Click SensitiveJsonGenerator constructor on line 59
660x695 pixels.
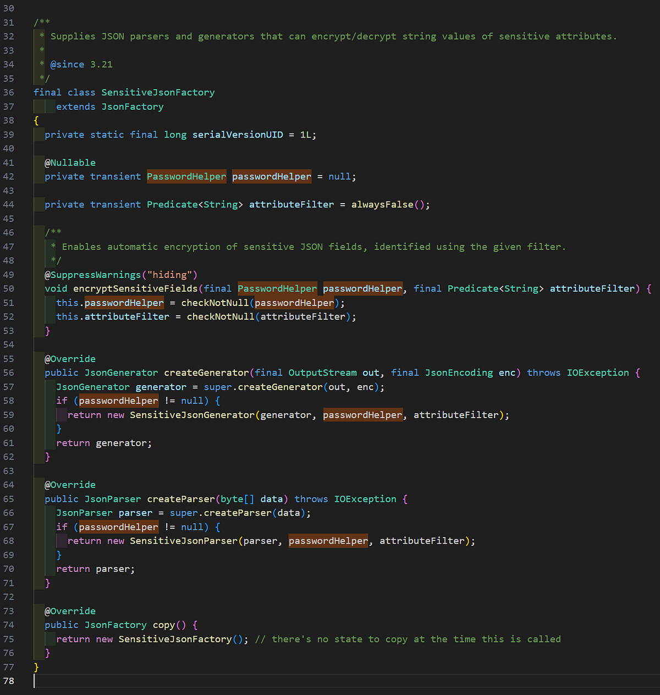point(192,415)
